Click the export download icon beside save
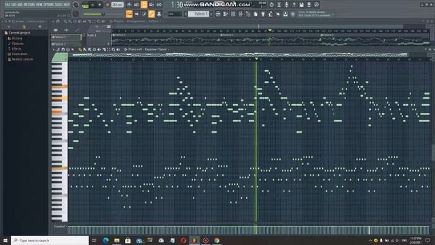This screenshot has height=245, width=435. point(309,5)
